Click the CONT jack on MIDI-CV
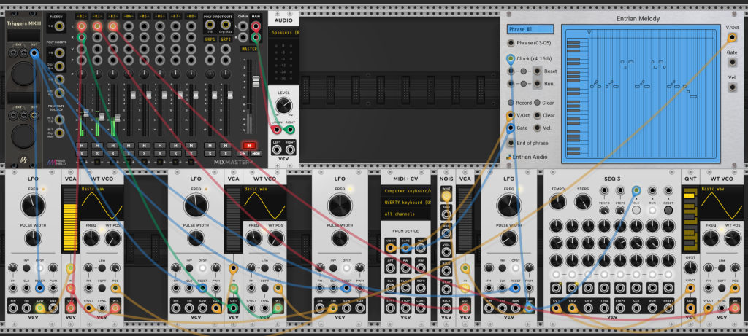The width and height of the screenshot is (748, 336). pyautogui.click(x=420, y=308)
